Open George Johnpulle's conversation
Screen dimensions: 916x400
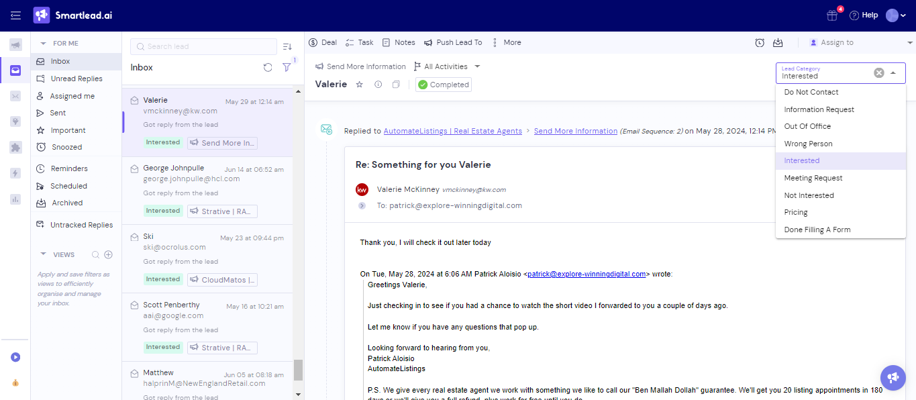(207, 191)
